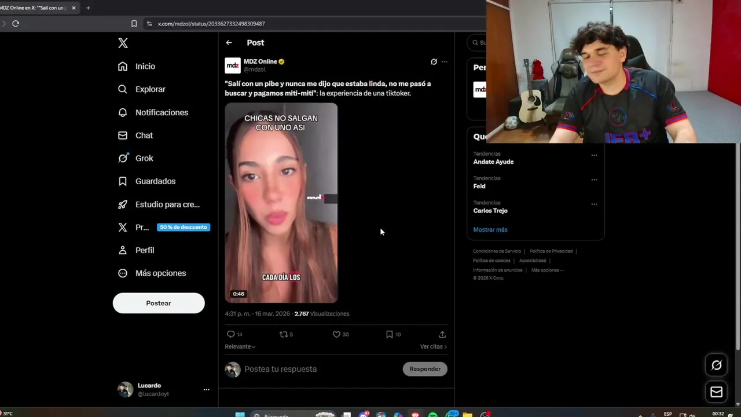The width and height of the screenshot is (741, 417).
Task: Click the Responder button
Action: (425, 369)
